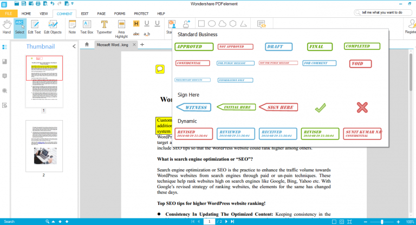Insert the CONFIDENTIAL stamp

193,63
